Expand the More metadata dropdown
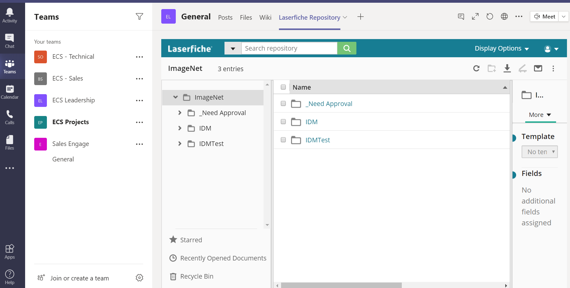Image resolution: width=570 pixels, height=288 pixels. [540, 115]
